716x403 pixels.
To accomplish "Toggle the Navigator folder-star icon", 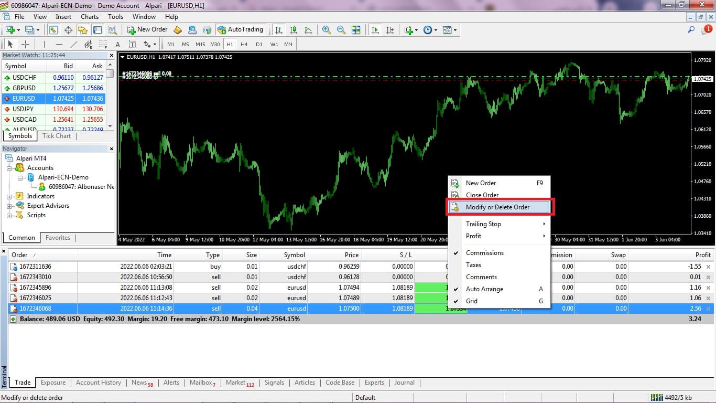I will click(83, 30).
